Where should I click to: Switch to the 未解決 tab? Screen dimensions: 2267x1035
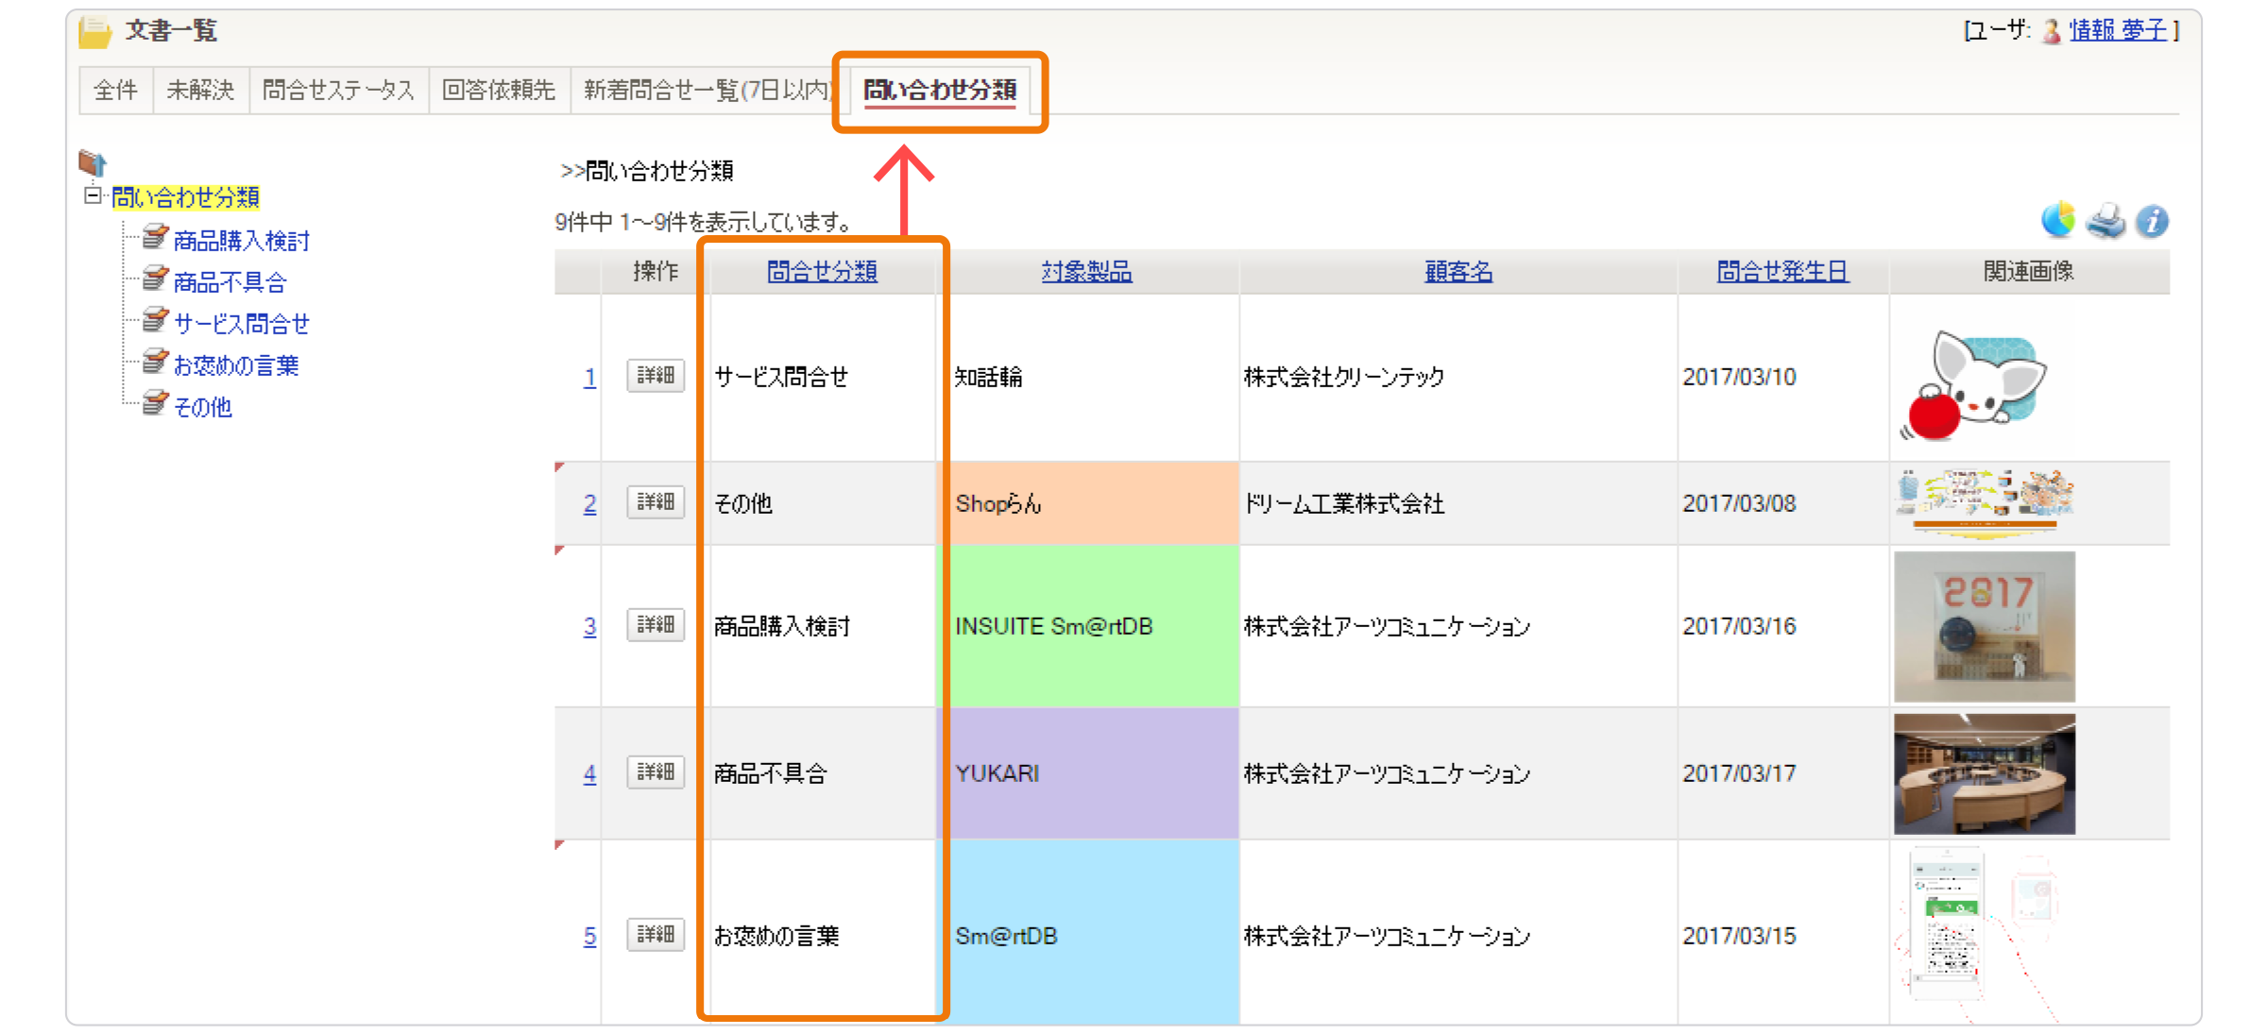pos(199,90)
